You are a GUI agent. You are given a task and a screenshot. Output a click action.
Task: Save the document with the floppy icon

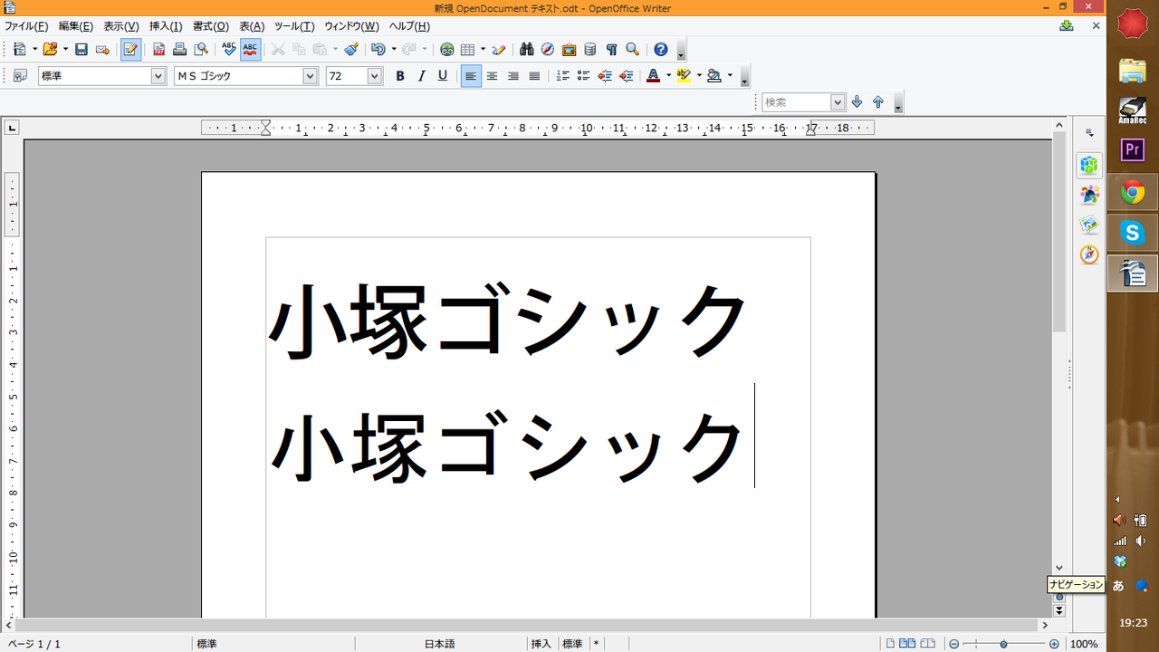(x=81, y=50)
